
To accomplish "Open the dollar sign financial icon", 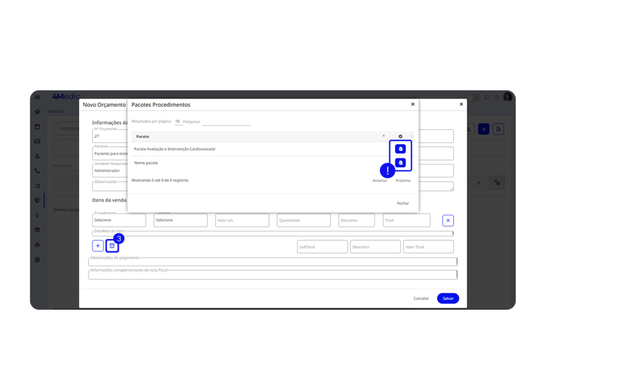I will tap(38, 215).
